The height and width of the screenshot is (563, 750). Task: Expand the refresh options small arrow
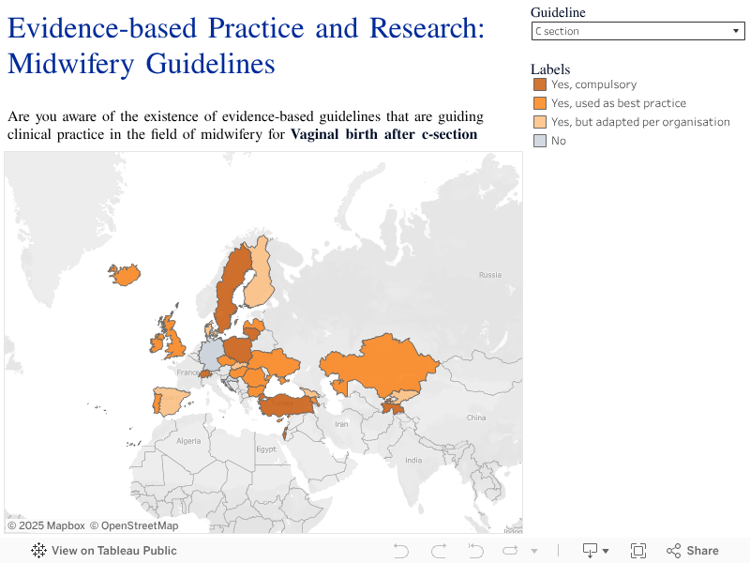(x=534, y=551)
